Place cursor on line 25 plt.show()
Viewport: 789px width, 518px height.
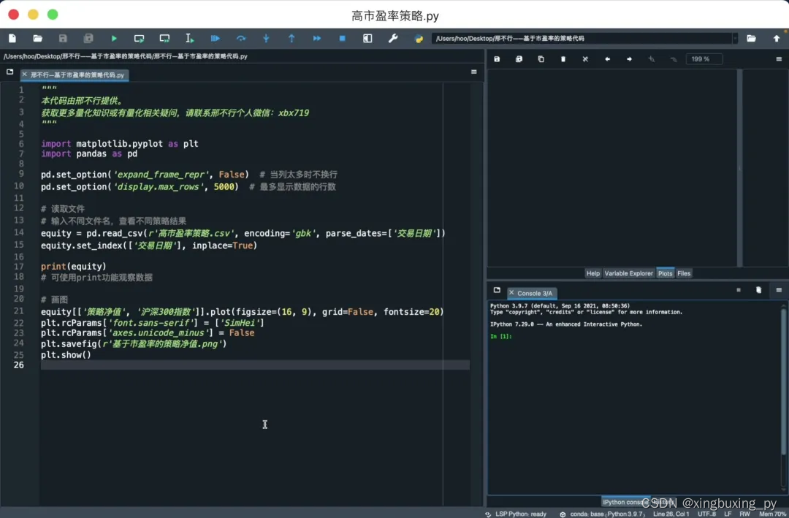66,355
